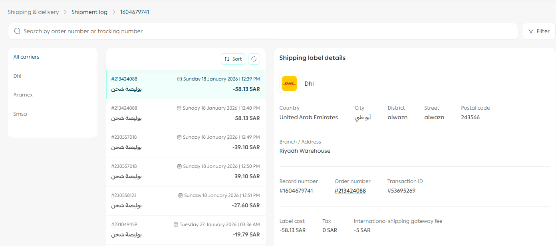Open order number #213424088 link

click(x=350, y=191)
